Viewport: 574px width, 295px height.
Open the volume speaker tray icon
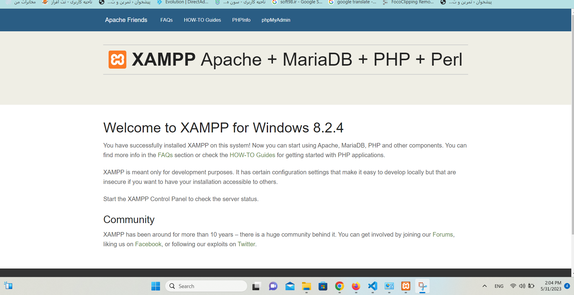(x=522, y=286)
